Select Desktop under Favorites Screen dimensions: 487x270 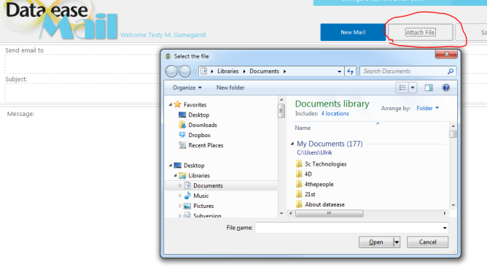tap(199, 115)
